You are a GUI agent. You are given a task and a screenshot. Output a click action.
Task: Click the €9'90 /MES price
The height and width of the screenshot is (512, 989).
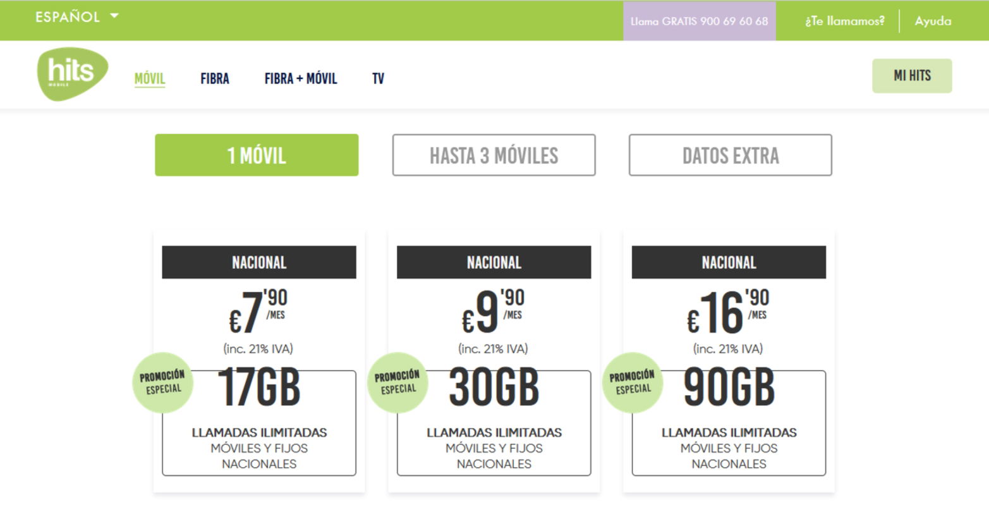[493, 312]
